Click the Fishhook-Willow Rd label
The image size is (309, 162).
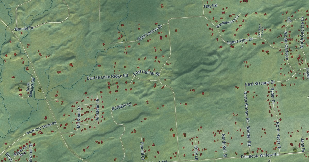tap(260, 156)
